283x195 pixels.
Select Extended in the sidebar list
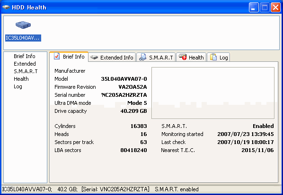pos(25,64)
